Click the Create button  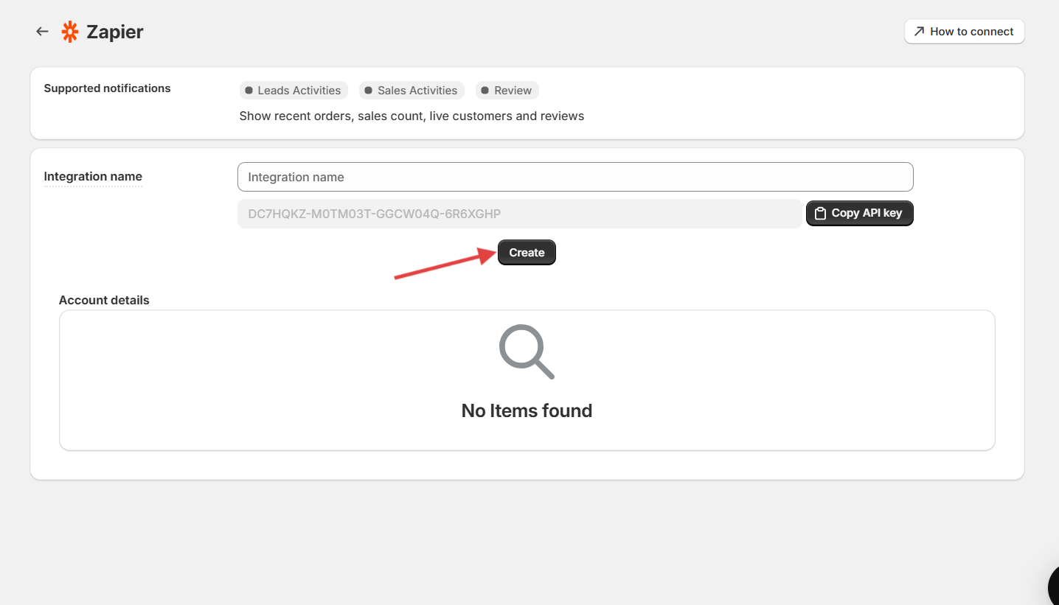click(527, 253)
